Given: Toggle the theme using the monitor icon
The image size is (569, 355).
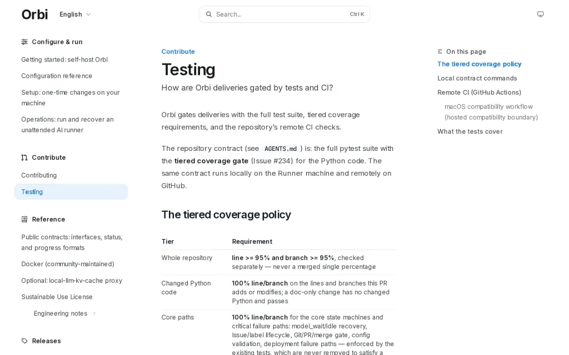Looking at the screenshot, I should 540,14.
